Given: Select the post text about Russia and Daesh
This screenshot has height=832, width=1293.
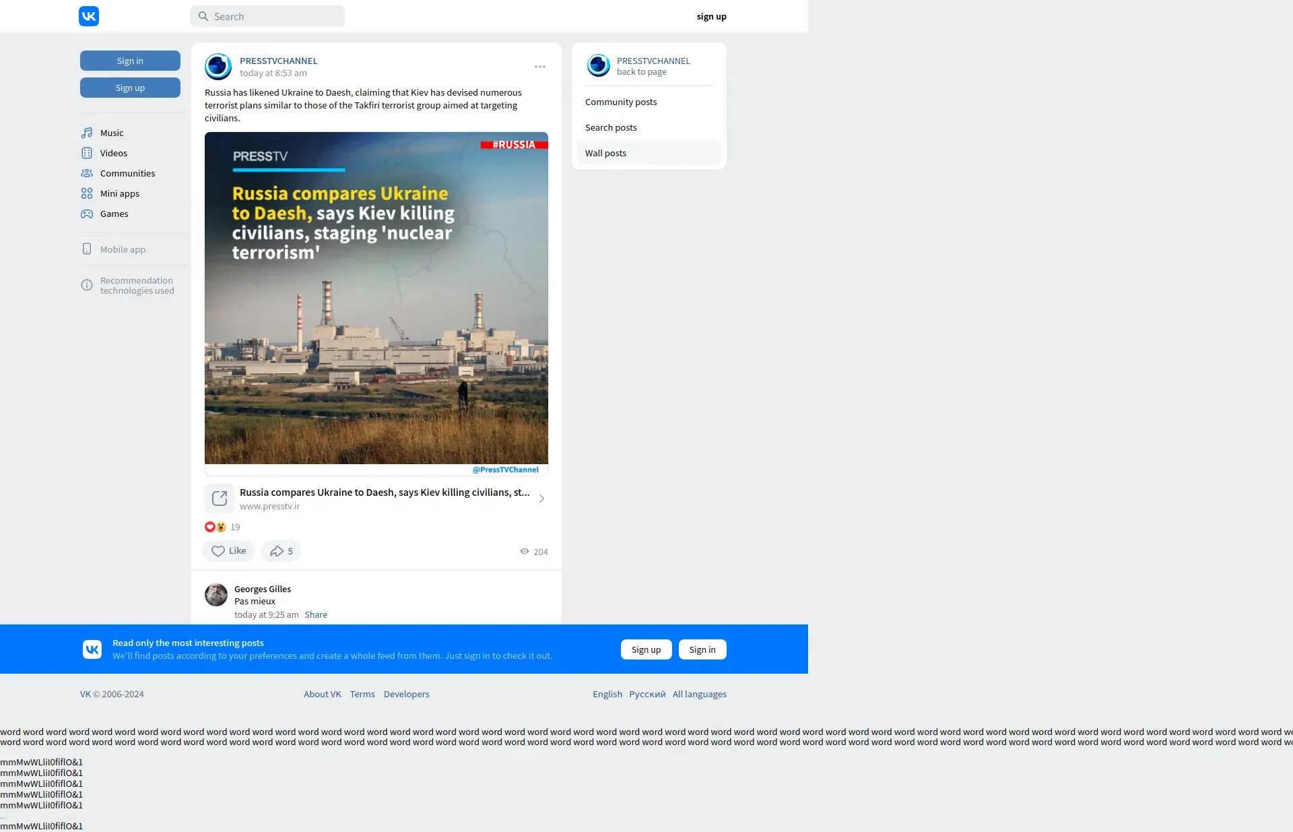Looking at the screenshot, I should [364, 105].
